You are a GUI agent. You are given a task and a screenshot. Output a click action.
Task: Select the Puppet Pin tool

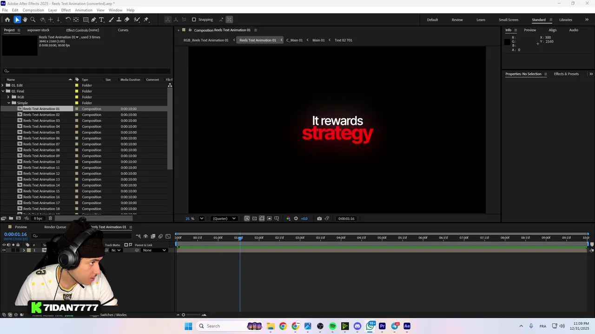(146, 19)
